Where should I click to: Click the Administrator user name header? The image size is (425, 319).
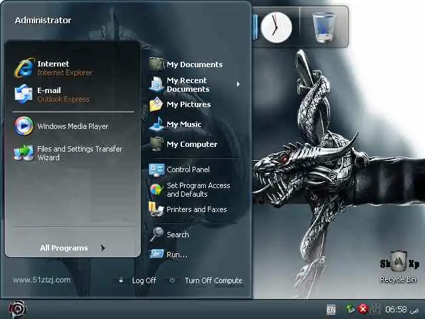42,21
